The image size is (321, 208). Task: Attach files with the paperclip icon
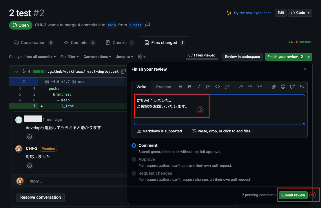click(274, 87)
